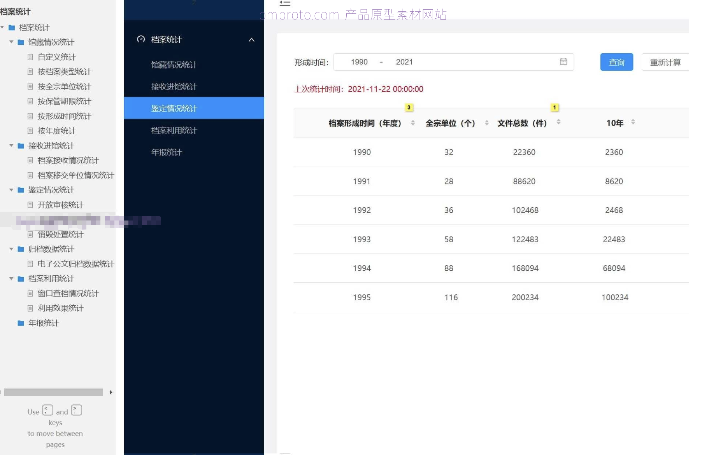Click the 68094 ten-year cell
The image size is (702, 455).
[x=614, y=268]
